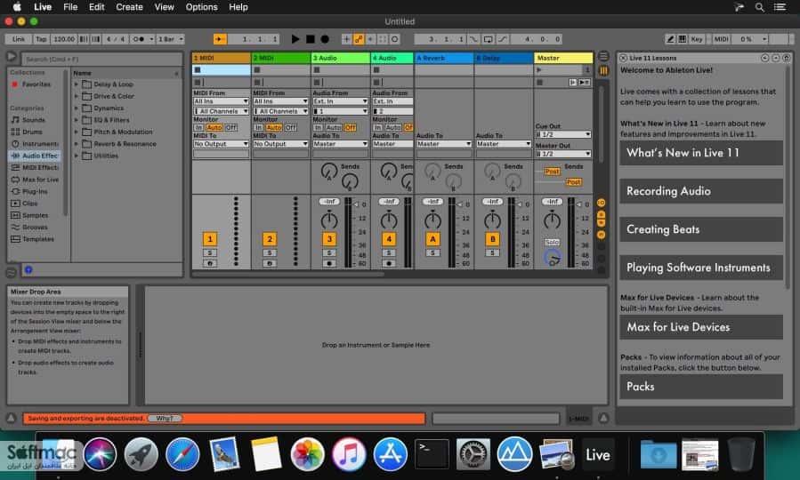Screen dimensions: 800x480
Task: Select Templates category in browser
Action: point(37,238)
